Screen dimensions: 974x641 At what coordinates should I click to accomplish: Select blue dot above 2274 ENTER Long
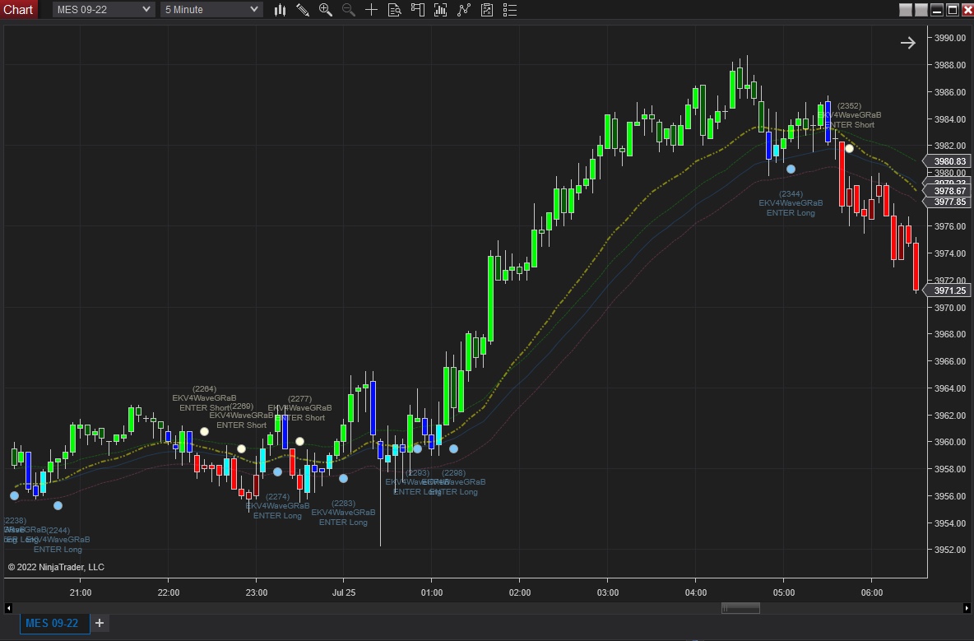point(278,472)
